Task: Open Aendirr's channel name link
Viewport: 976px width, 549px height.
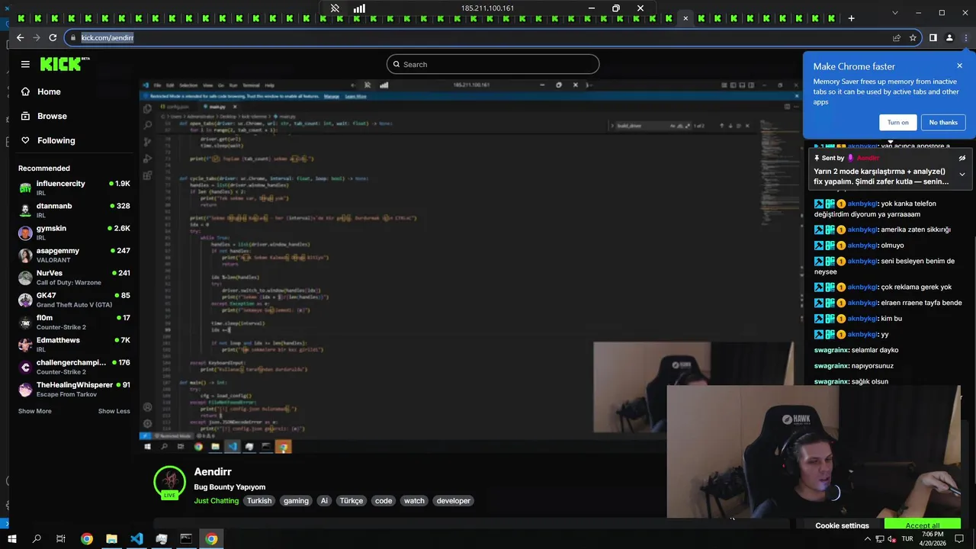Action: [213, 472]
